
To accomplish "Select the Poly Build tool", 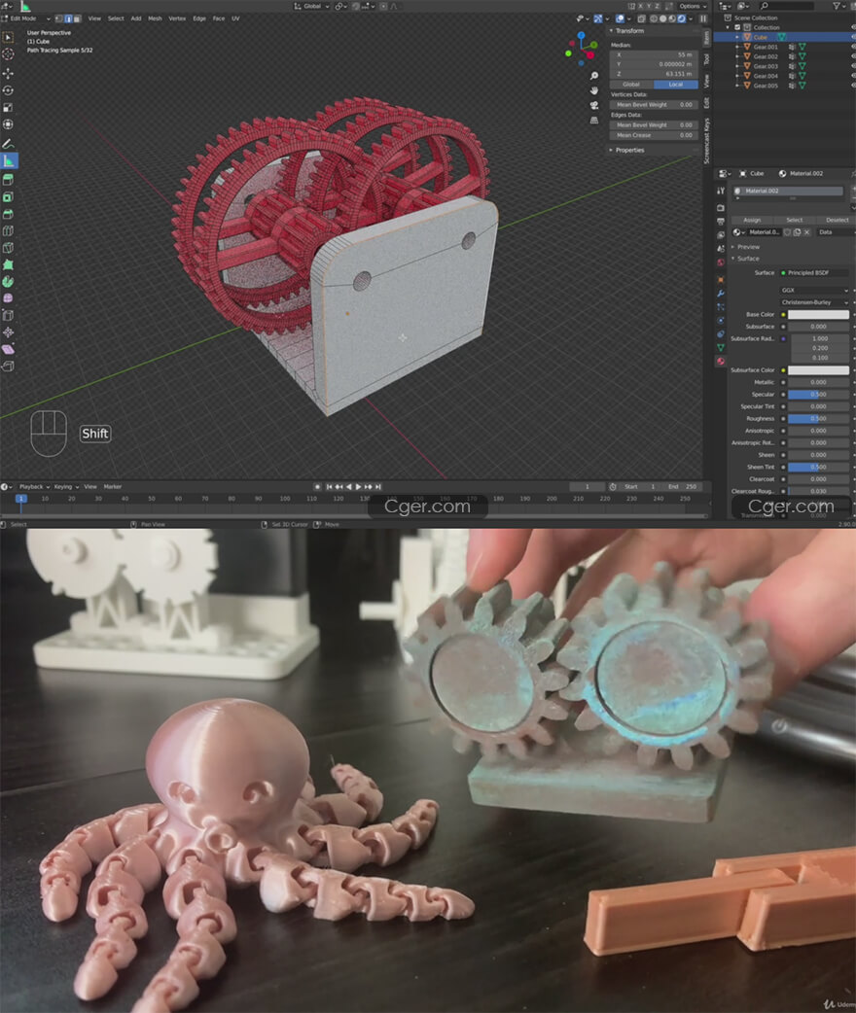I will (x=9, y=264).
